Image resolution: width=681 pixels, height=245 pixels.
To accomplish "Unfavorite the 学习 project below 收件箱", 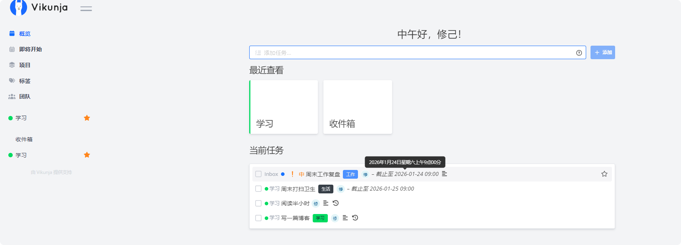I will click(x=87, y=155).
